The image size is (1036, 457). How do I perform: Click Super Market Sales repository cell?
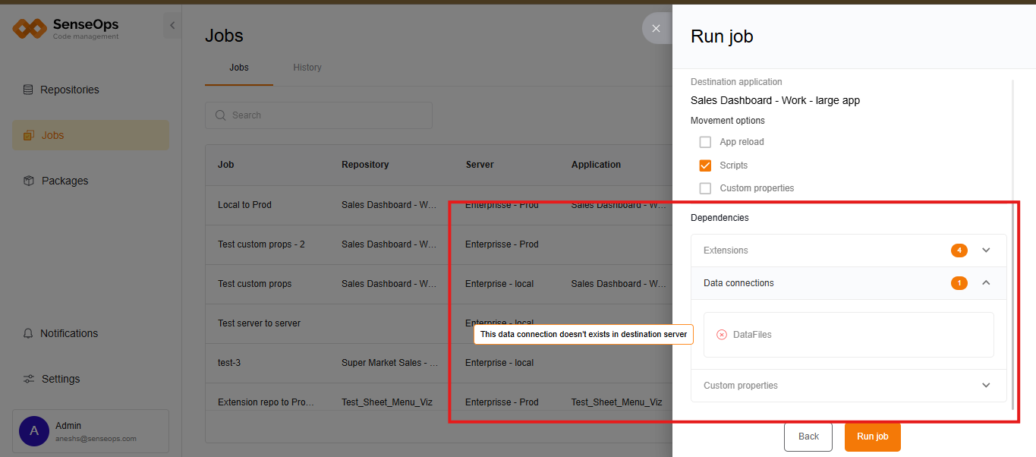pos(390,363)
